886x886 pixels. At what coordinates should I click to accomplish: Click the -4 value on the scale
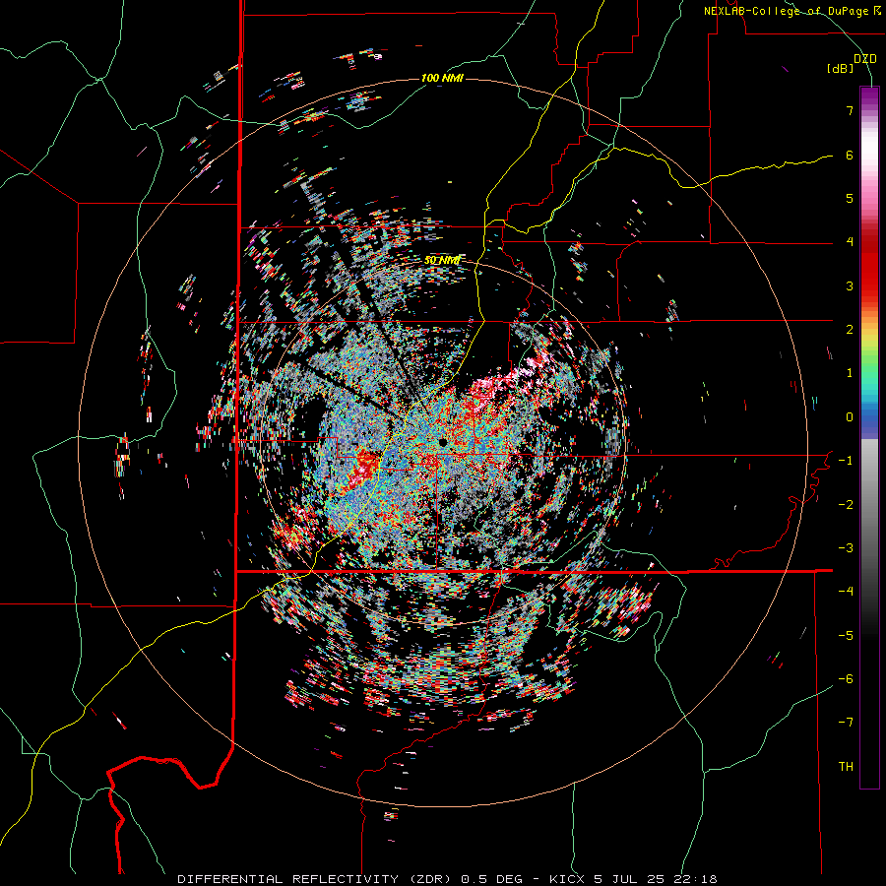click(846, 592)
